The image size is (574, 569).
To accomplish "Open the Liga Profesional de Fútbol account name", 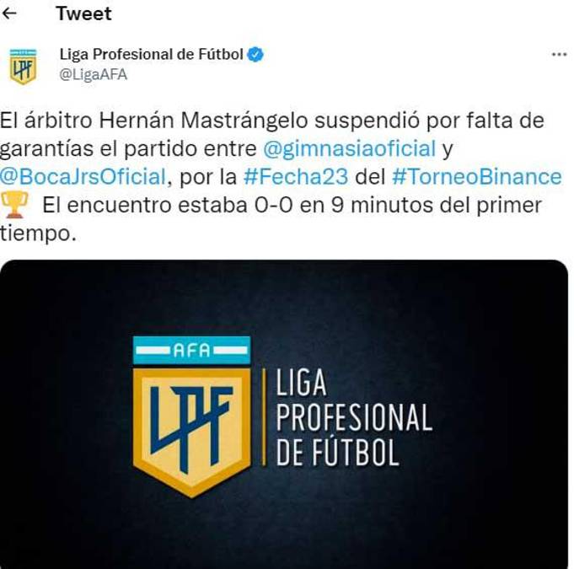I will (x=151, y=55).
